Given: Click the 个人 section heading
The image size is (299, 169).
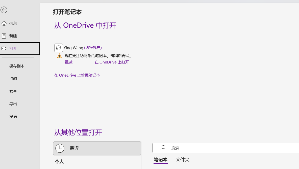Looking at the screenshot, I should pyautogui.click(x=59, y=162).
